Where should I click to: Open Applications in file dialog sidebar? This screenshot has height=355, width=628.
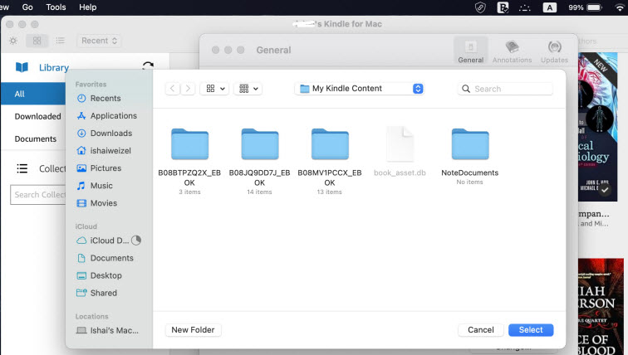[x=113, y=116]
